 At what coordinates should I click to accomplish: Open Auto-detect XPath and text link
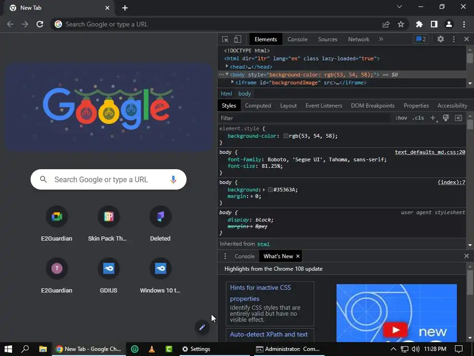click(269, 334)
